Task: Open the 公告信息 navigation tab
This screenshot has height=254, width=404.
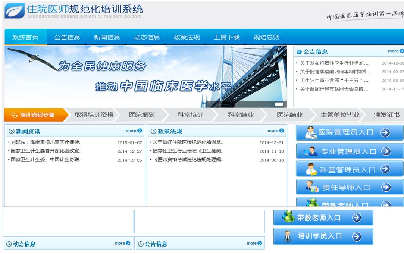Action: tap(67, 37)
